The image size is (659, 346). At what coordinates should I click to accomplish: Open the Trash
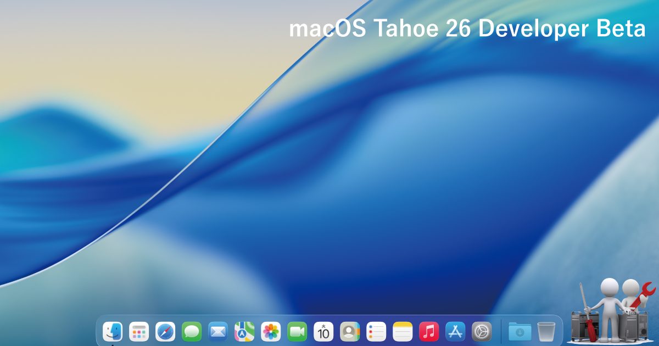click(545, 331)
